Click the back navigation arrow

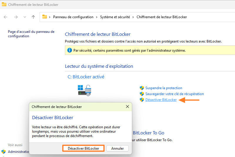pyautogui.click(x=6, y=17)
